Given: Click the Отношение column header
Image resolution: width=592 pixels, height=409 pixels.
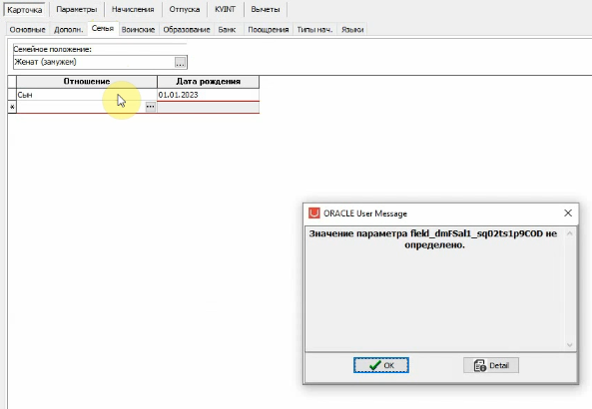Looking at the screenshot, I should coord(87,82).
